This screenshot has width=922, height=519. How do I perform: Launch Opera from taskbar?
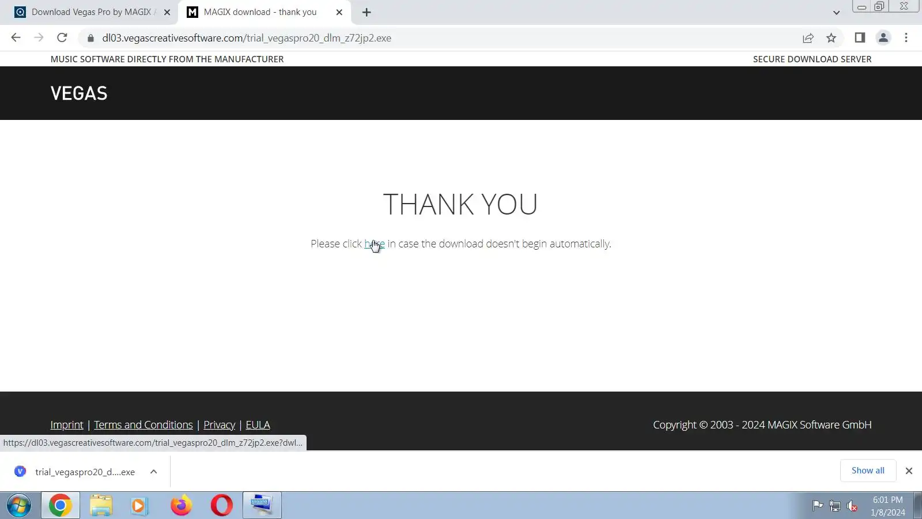[x=221, y=506]
